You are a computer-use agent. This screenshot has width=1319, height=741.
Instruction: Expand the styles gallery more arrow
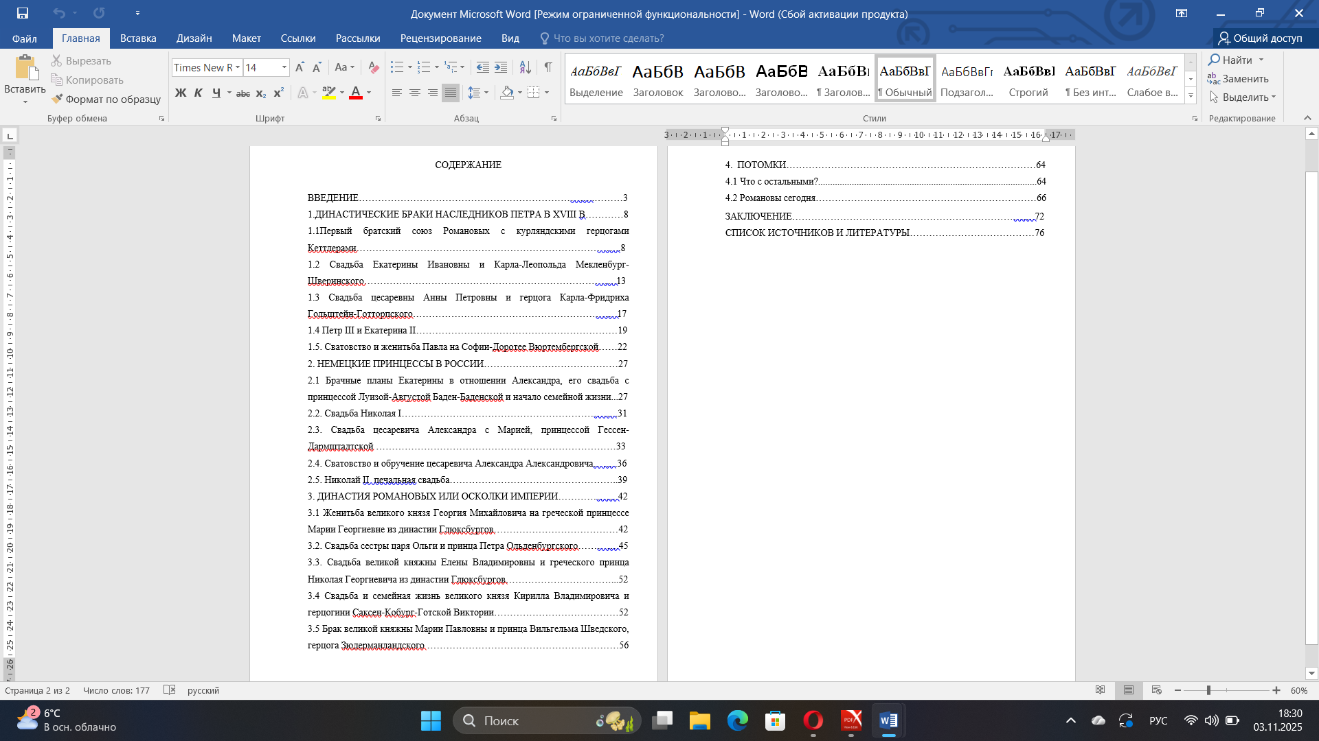(1191, 95)
